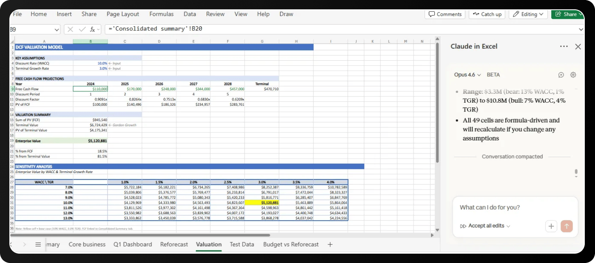The image size is (595, 263).
Task: Click the vertical scrollbar of the worksheet
Action: [437, 102]
